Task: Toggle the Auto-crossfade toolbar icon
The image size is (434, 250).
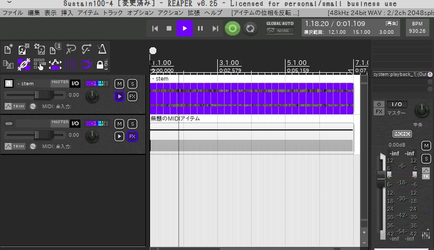Action: 8,64
